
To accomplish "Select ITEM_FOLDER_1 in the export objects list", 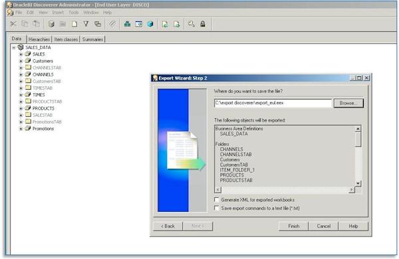I will [237, 170].
